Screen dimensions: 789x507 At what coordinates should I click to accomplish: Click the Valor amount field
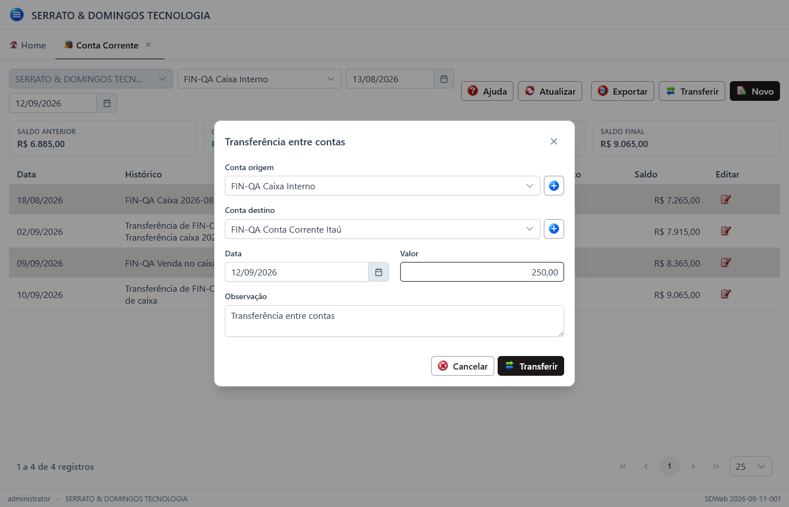[x=482, y=272]
